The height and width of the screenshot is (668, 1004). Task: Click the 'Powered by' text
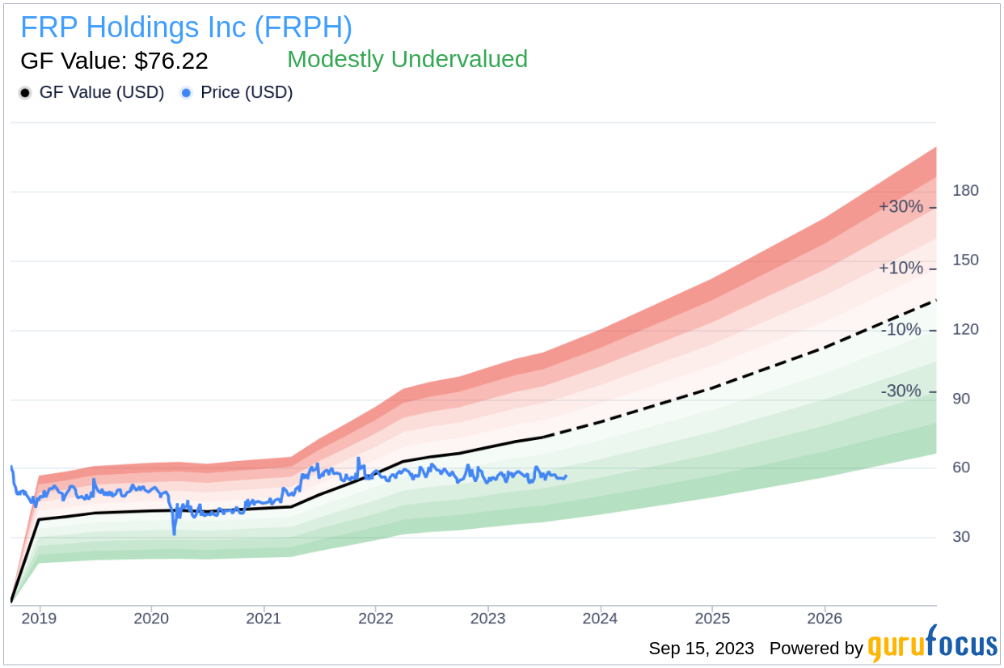coord(816,649)
